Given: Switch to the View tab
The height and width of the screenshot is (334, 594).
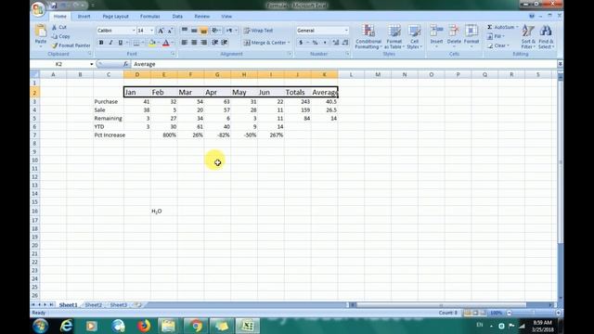Looking at the screenshot, I should tap(226, 17).
